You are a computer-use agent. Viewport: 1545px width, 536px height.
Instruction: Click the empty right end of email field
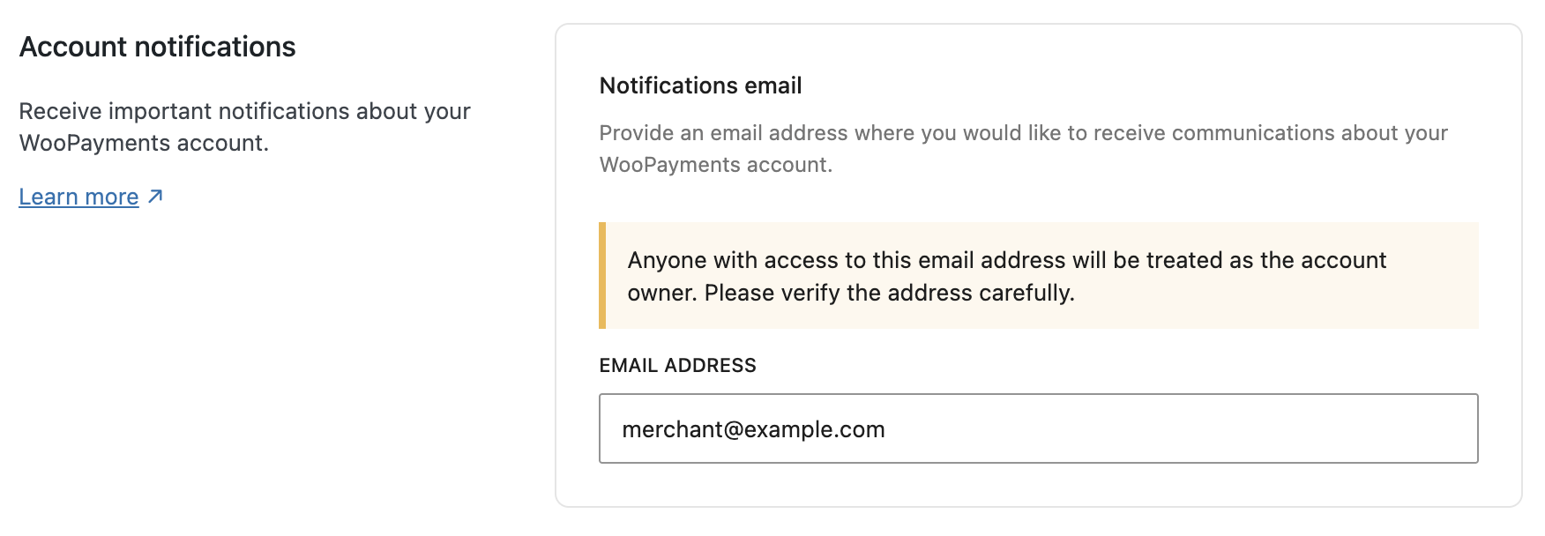1323,429
